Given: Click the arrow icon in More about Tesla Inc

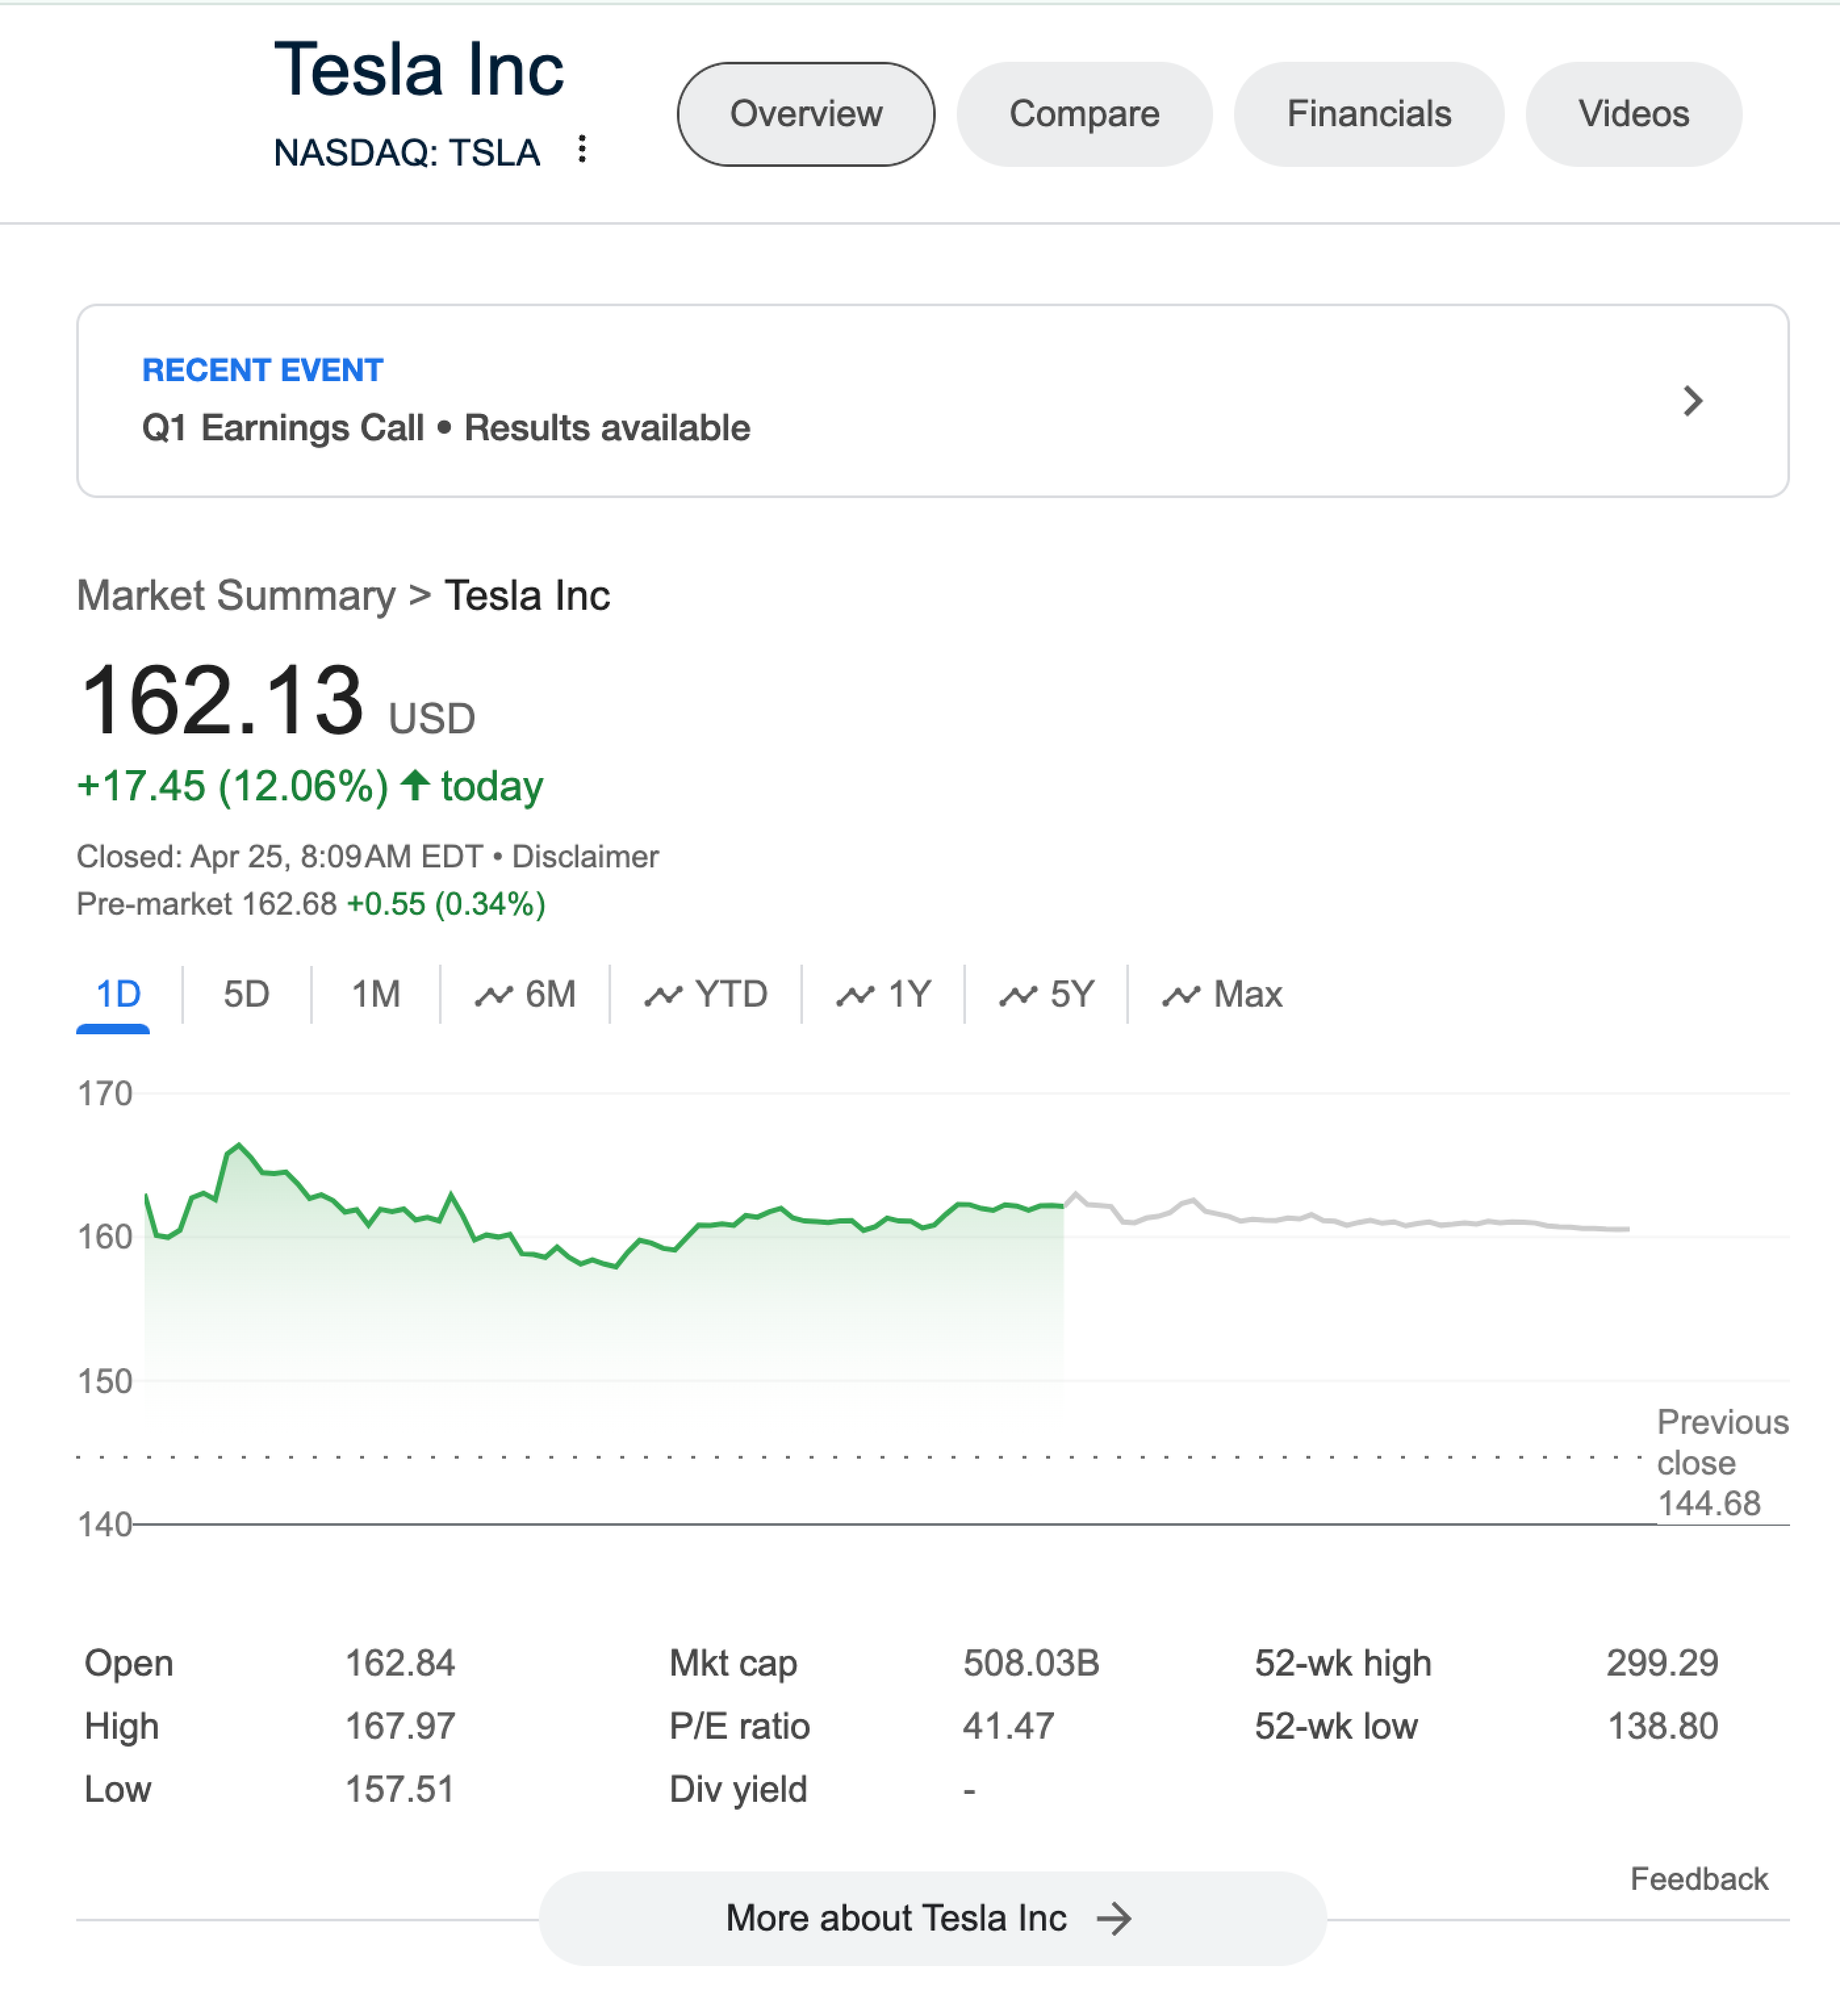Looking at the screenshot, I should coord(1114,1918).
